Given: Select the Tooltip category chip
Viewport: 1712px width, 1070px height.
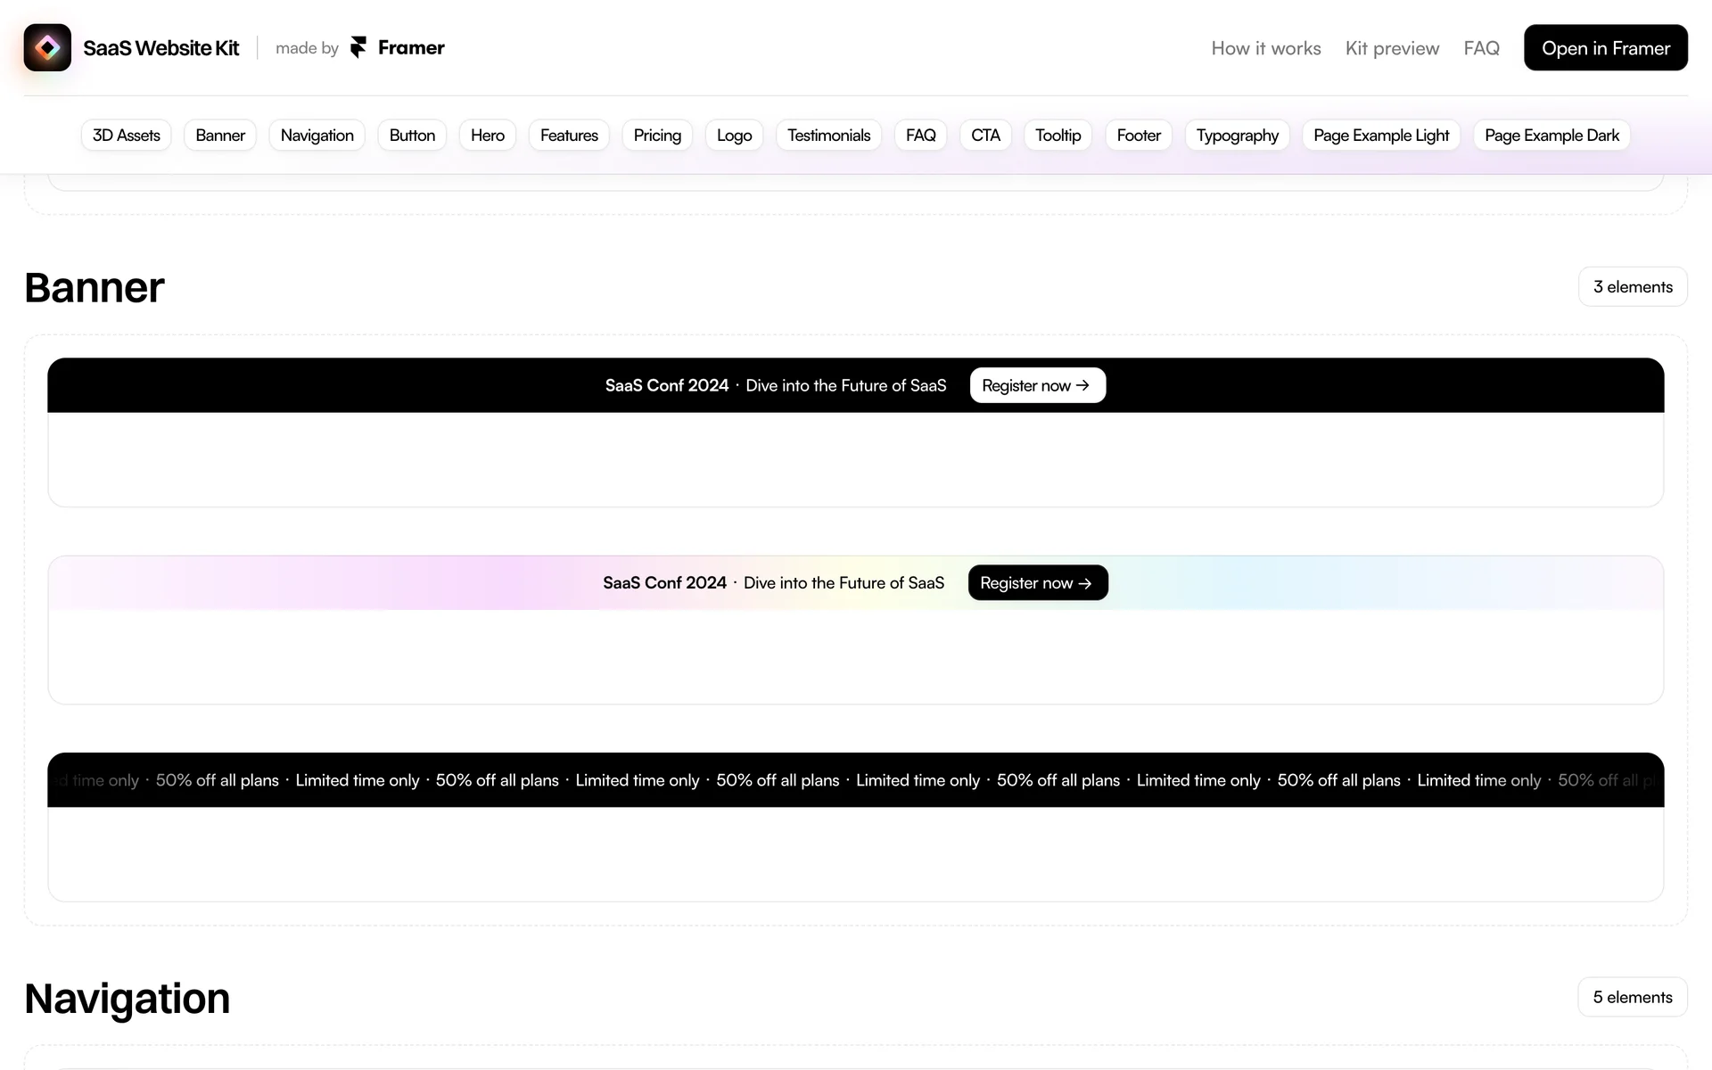Looking at the screenshot, I should pyautogui.click(x=1058, y=136).
